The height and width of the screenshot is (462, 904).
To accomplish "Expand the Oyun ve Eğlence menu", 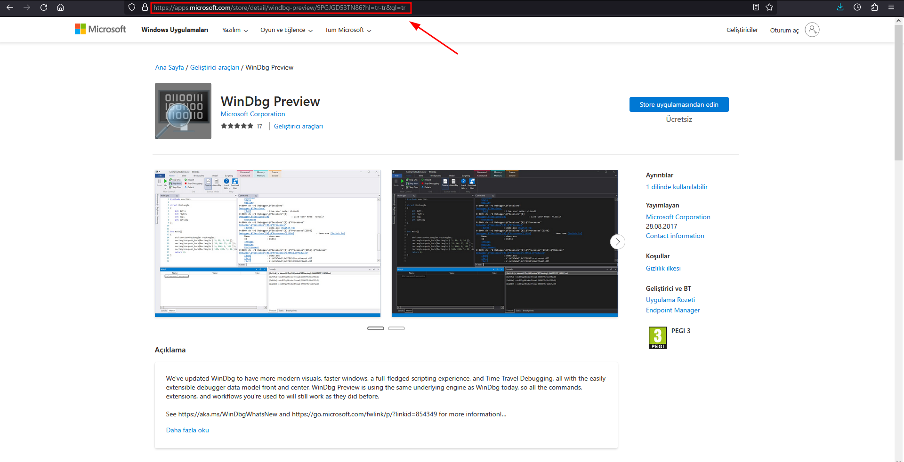I will (286, 30).
